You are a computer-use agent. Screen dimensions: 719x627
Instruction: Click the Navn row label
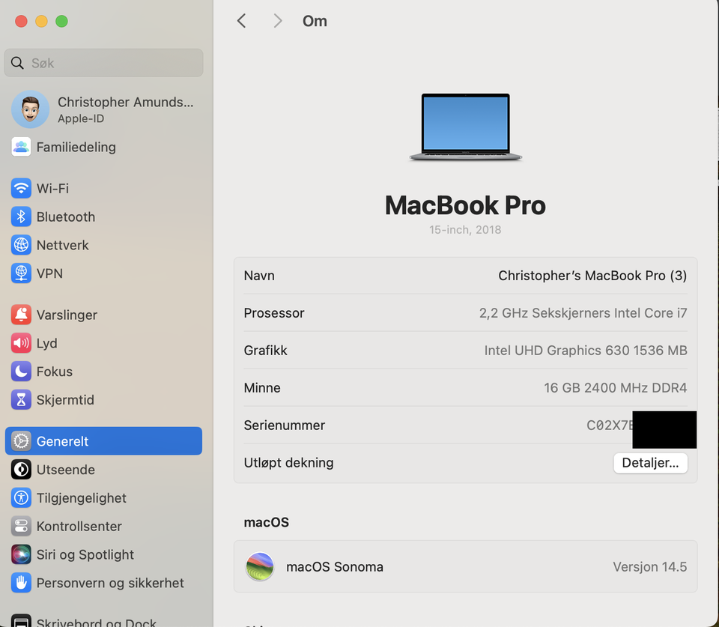point(259,276)
